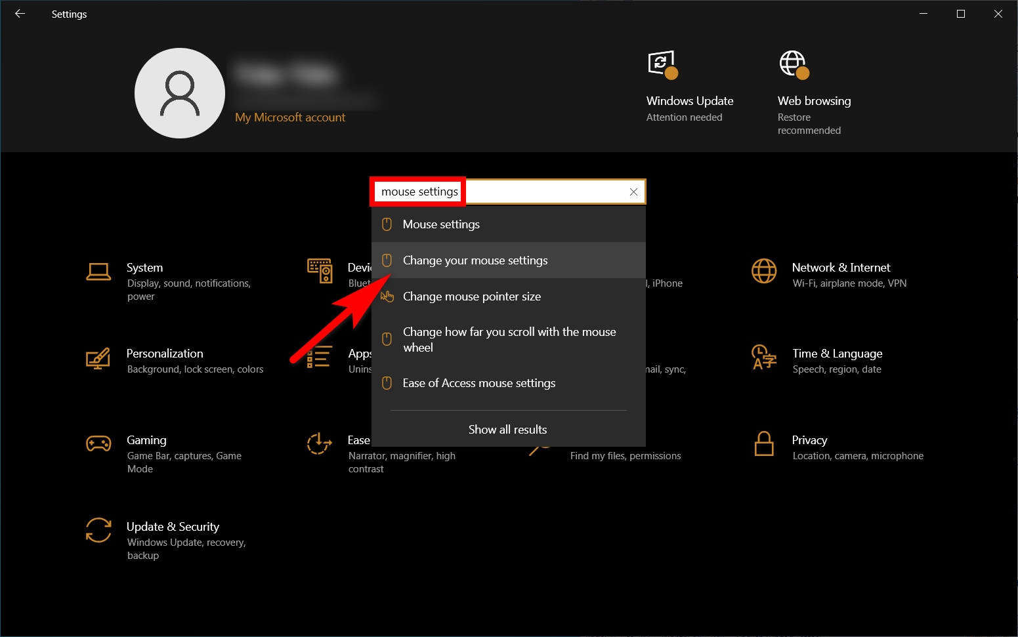This screenshot has height=637, width=1018.
Task: Click the Ease of Access icon
Action: coord(319,444)
